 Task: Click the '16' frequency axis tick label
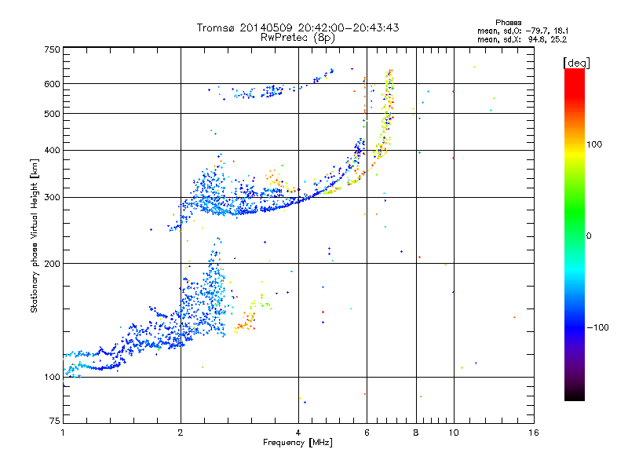(534, 433)
